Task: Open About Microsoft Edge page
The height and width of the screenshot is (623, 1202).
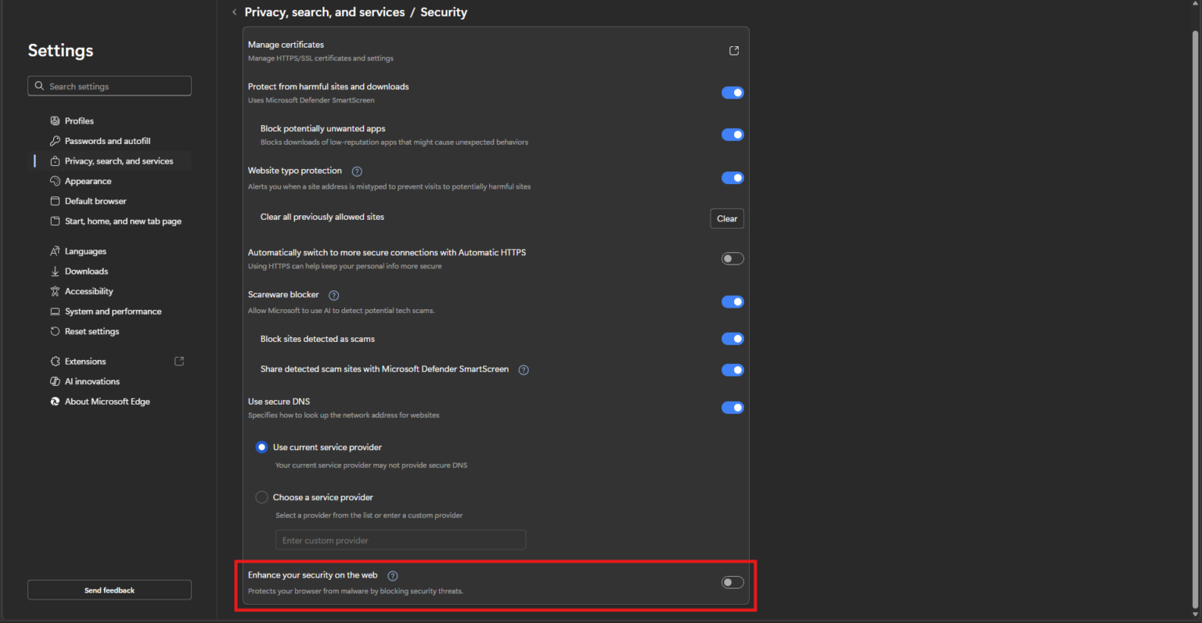Action: (x=111, y=402)
